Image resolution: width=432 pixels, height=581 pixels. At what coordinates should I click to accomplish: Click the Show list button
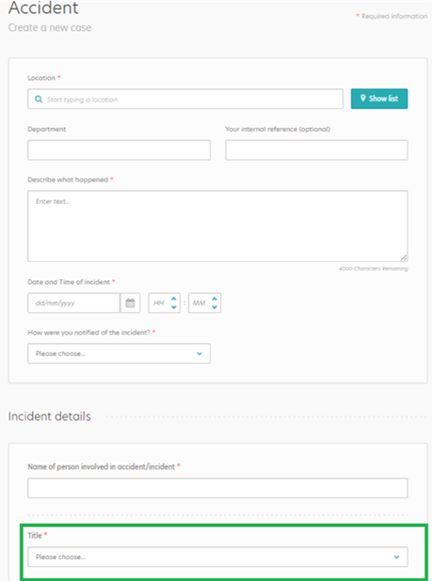pyautogui.click(x=379, y=99)
